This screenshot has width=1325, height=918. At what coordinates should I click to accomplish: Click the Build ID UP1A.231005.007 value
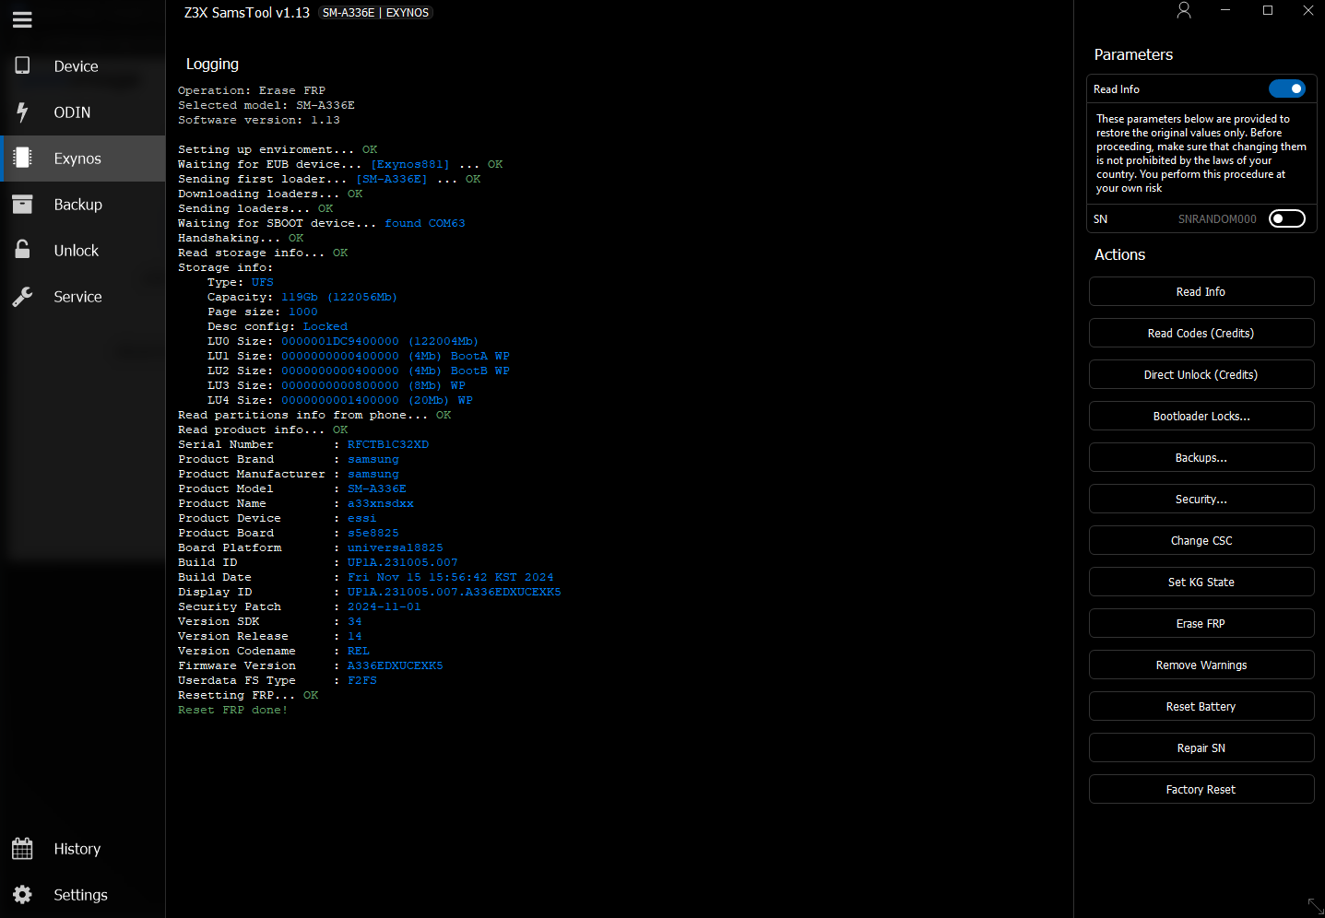click(403, 562)
